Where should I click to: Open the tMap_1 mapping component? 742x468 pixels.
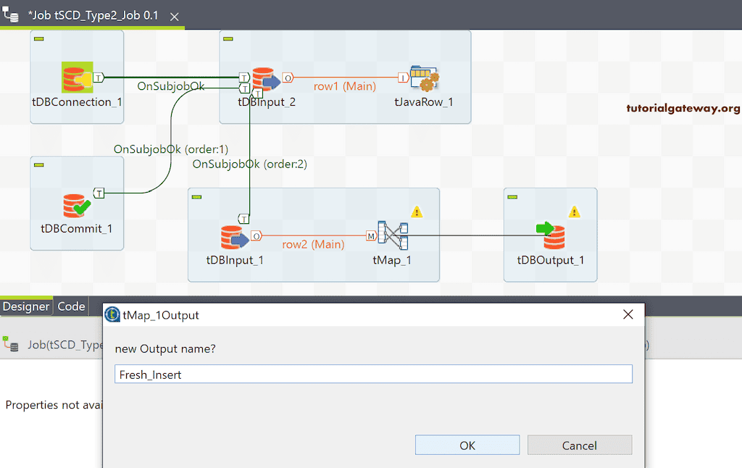[x=392, y=233]
